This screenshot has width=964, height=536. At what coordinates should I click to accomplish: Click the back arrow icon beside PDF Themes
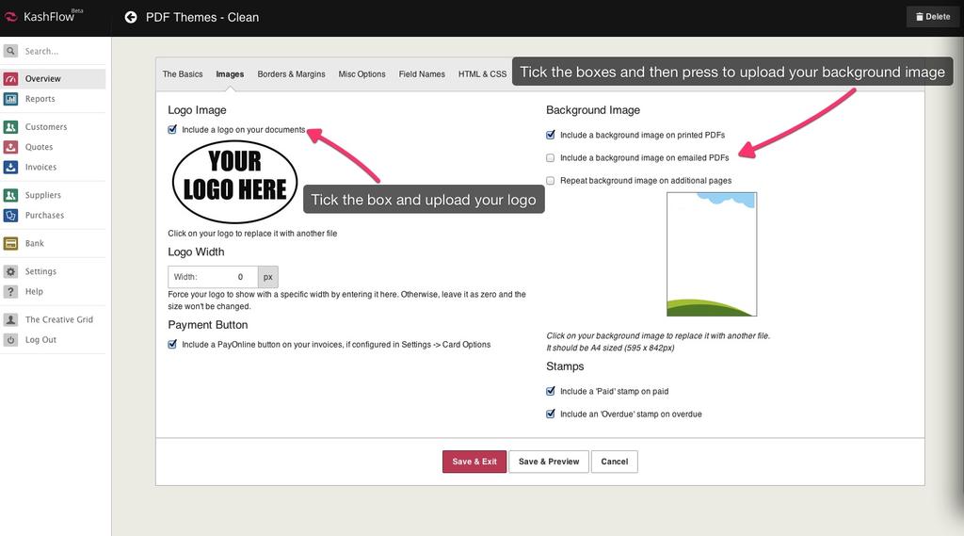tap(131, 17)
